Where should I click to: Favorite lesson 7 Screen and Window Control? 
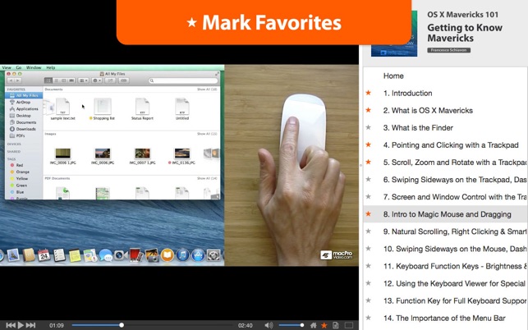pyautogui.click(x=369, y=197)
